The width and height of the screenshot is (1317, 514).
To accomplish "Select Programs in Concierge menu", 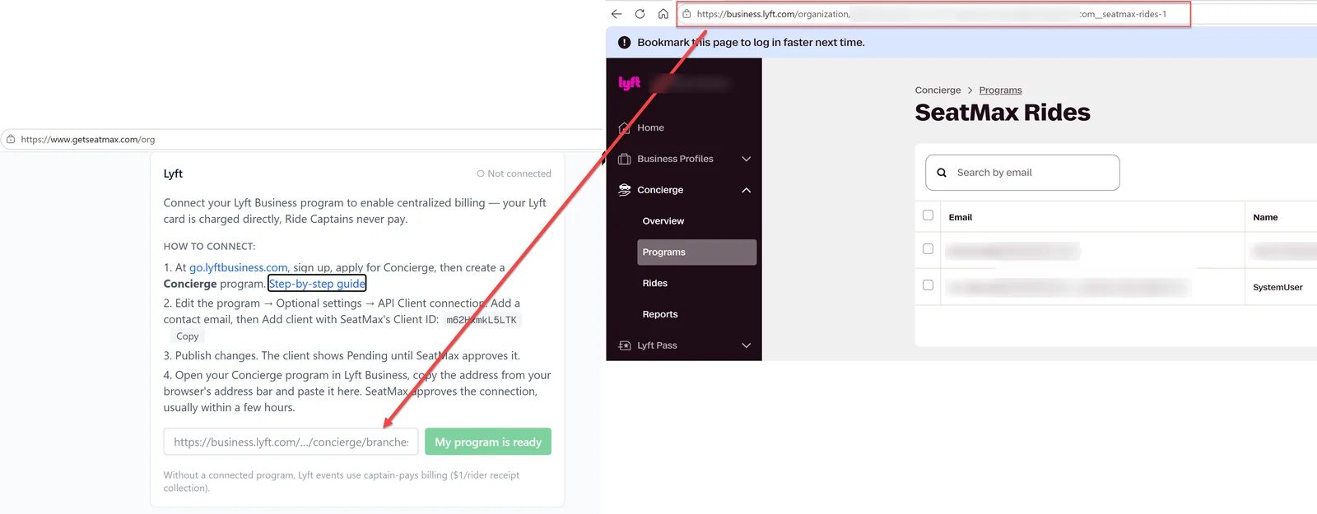I will click(696, 252).
